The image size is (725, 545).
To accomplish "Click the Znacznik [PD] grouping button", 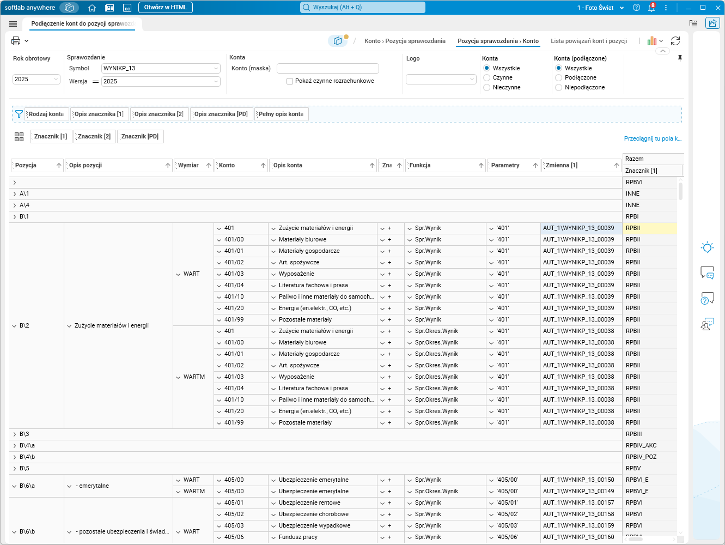I will (x=140, y=136).
